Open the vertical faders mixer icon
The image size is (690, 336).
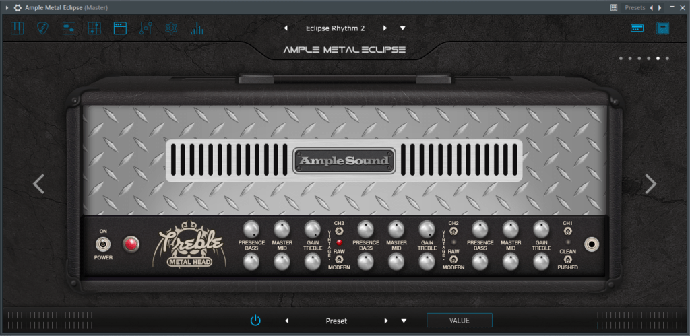[x=146, y=28]
